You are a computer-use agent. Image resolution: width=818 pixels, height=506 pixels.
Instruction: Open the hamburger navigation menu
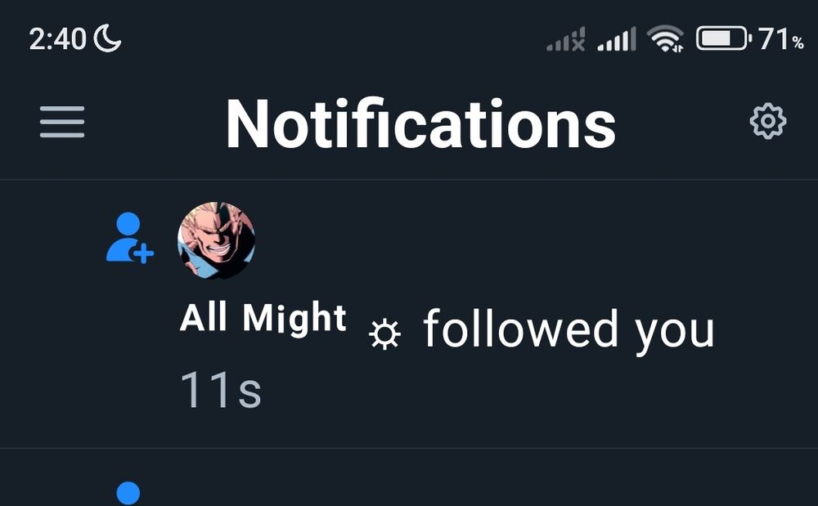coord(62,122)
